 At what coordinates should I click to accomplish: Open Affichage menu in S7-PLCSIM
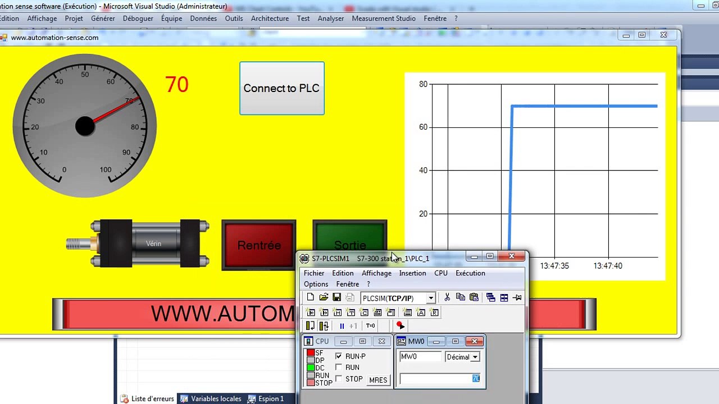pos(376,273)
